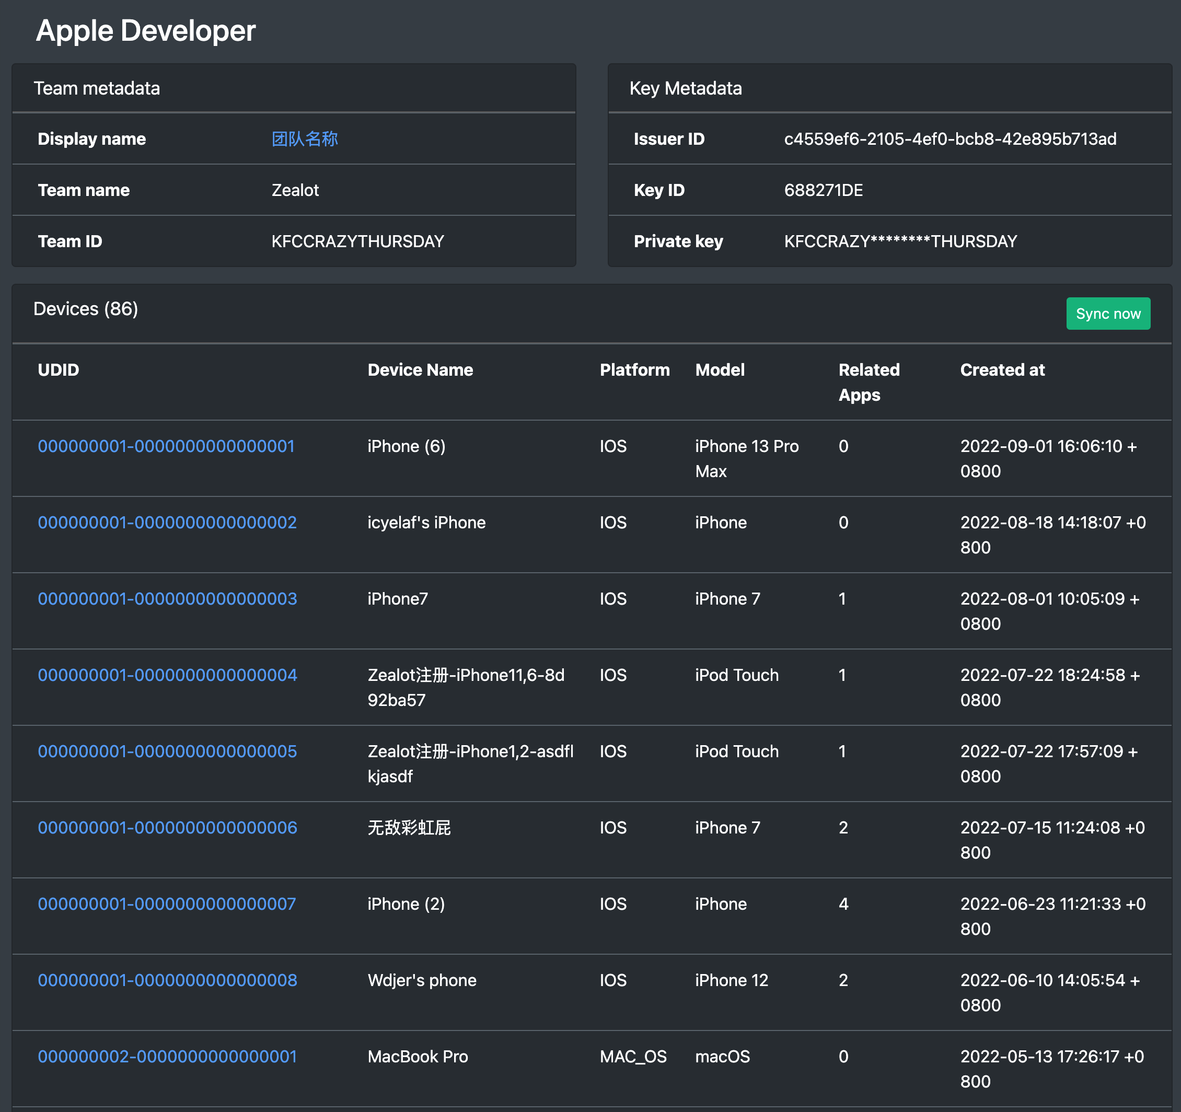Select the Key Metadata panel title
Viewport: 1181px width, 1112px height.
686,88
